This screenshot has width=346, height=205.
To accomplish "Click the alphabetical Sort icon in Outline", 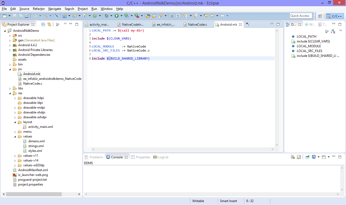I will pos(333,31).
